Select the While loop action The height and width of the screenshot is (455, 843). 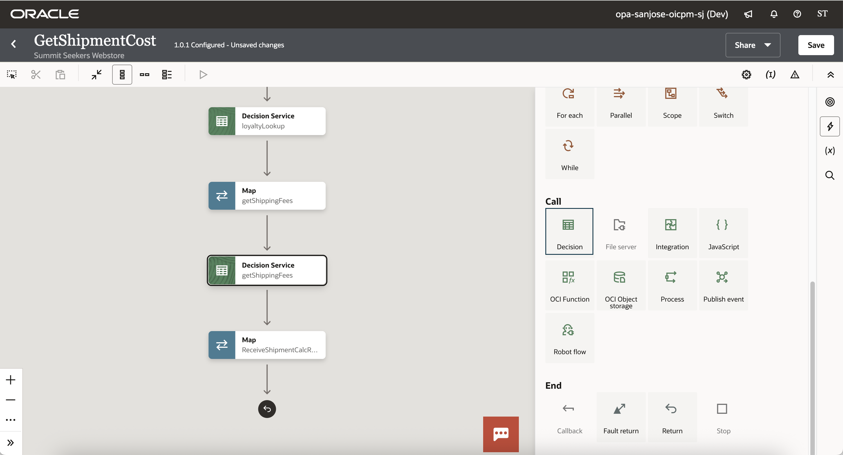[x=569, y=154]
